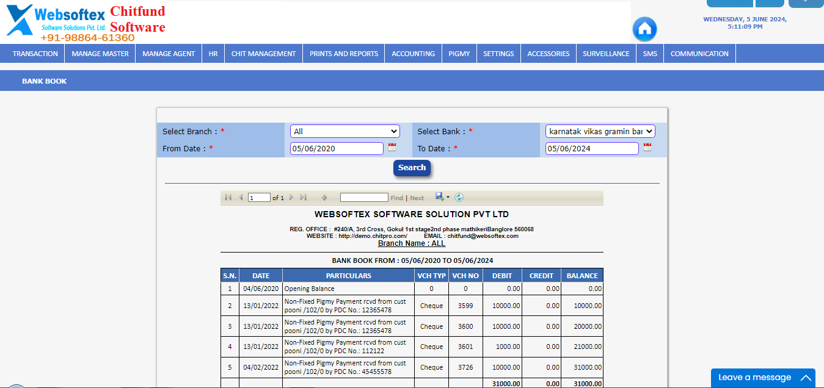Click the Search button
Viewport: 824px width, 388px height.
coord(412,168)
